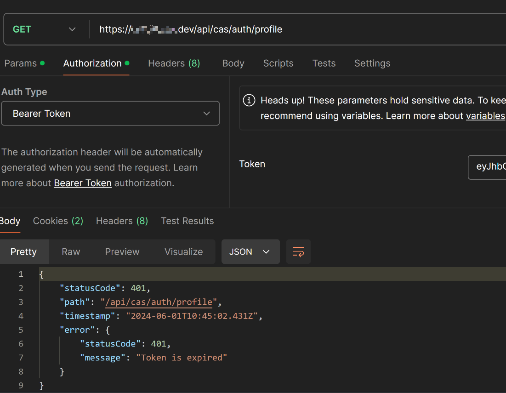Click the "error" key on line 5
The width and height of the screenshot is (506, 393).
coord(77,330)
